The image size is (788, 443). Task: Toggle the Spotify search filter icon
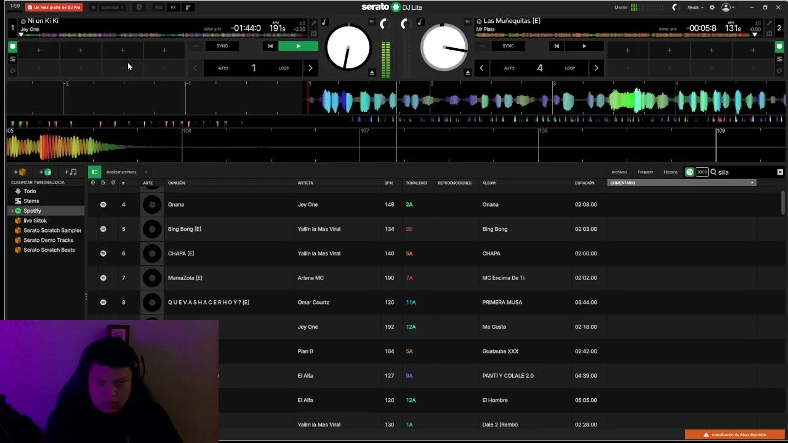tap(689, 172)
